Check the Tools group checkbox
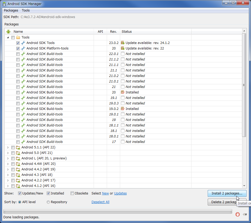This screenshot has height=223, width=251. click(13, 37)
